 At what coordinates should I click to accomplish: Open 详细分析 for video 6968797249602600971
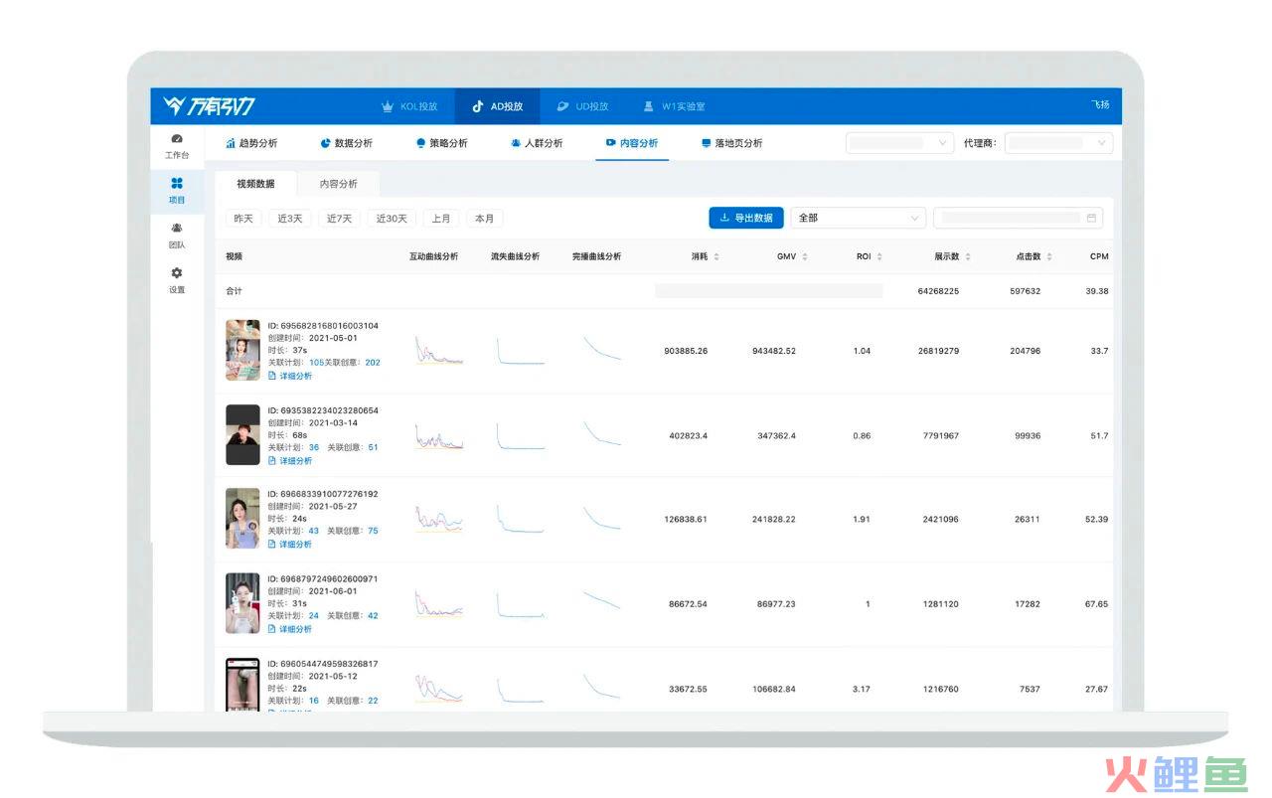290,629
